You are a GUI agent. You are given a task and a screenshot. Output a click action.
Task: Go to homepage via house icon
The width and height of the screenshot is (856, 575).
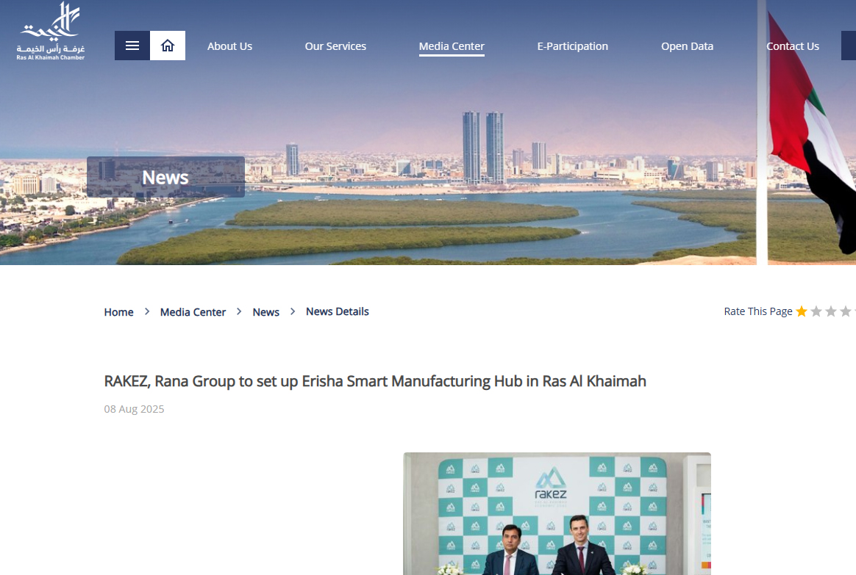(168, 46)
